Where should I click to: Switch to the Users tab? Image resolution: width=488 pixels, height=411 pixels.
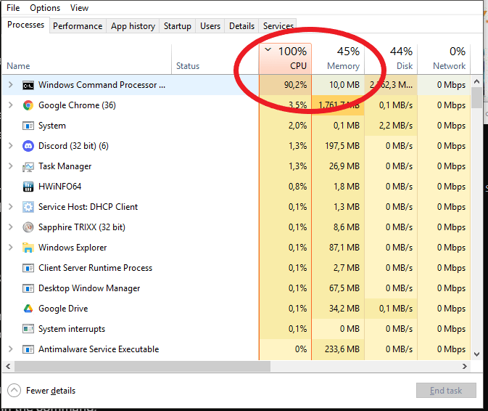coord(210,26)
